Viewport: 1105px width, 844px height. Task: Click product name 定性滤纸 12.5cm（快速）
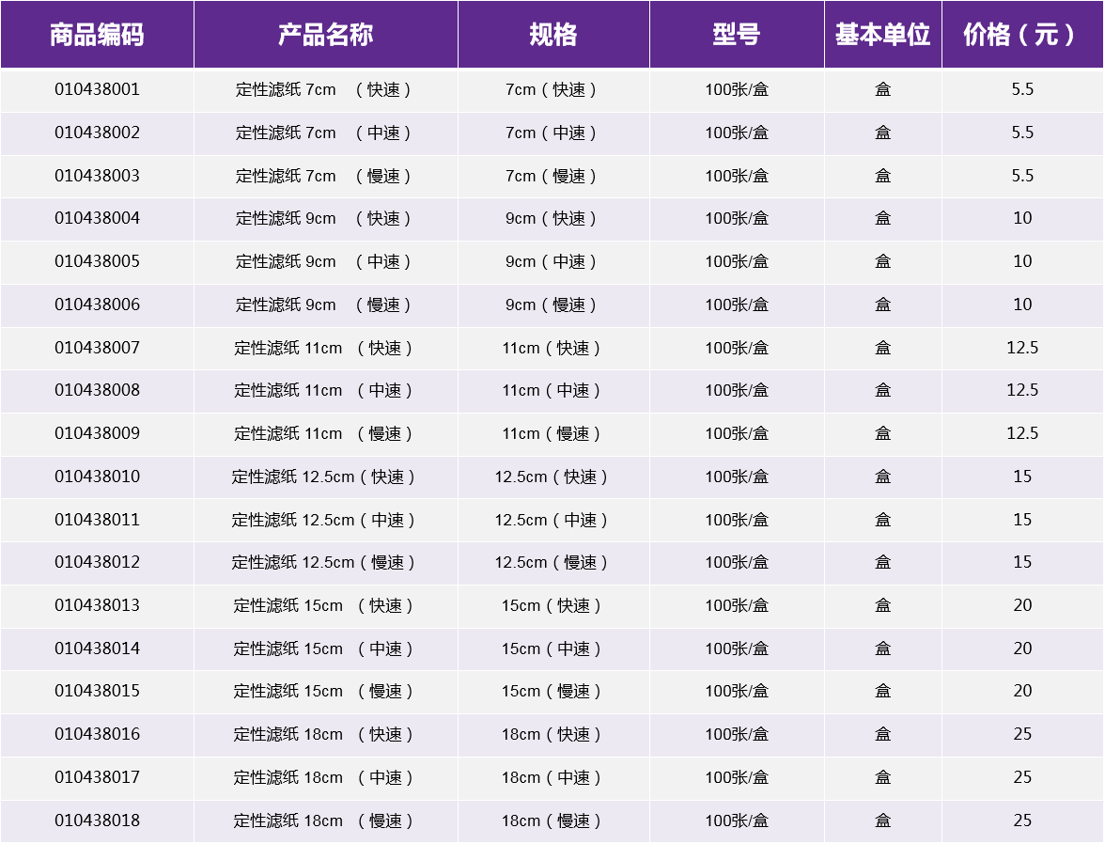coord(323,477)
